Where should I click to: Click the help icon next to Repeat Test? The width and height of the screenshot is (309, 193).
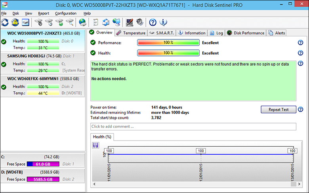(300, 109)
